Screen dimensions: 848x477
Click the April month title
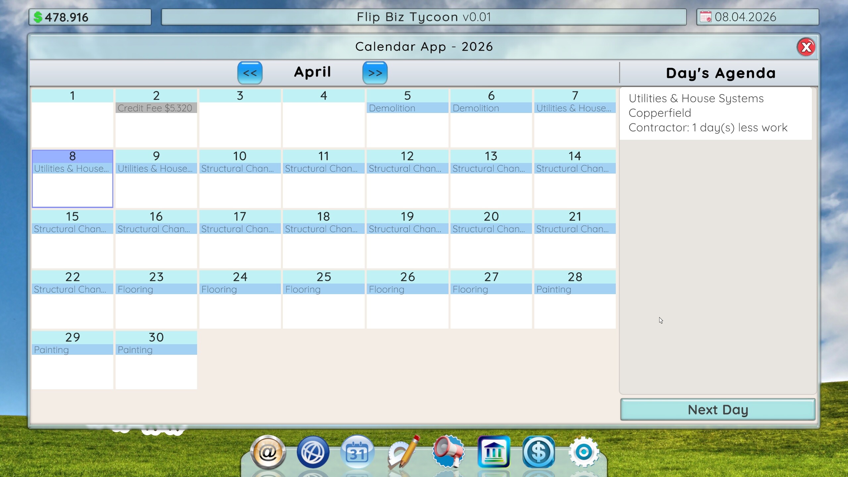pyautogui.click(x=312, y=72)
